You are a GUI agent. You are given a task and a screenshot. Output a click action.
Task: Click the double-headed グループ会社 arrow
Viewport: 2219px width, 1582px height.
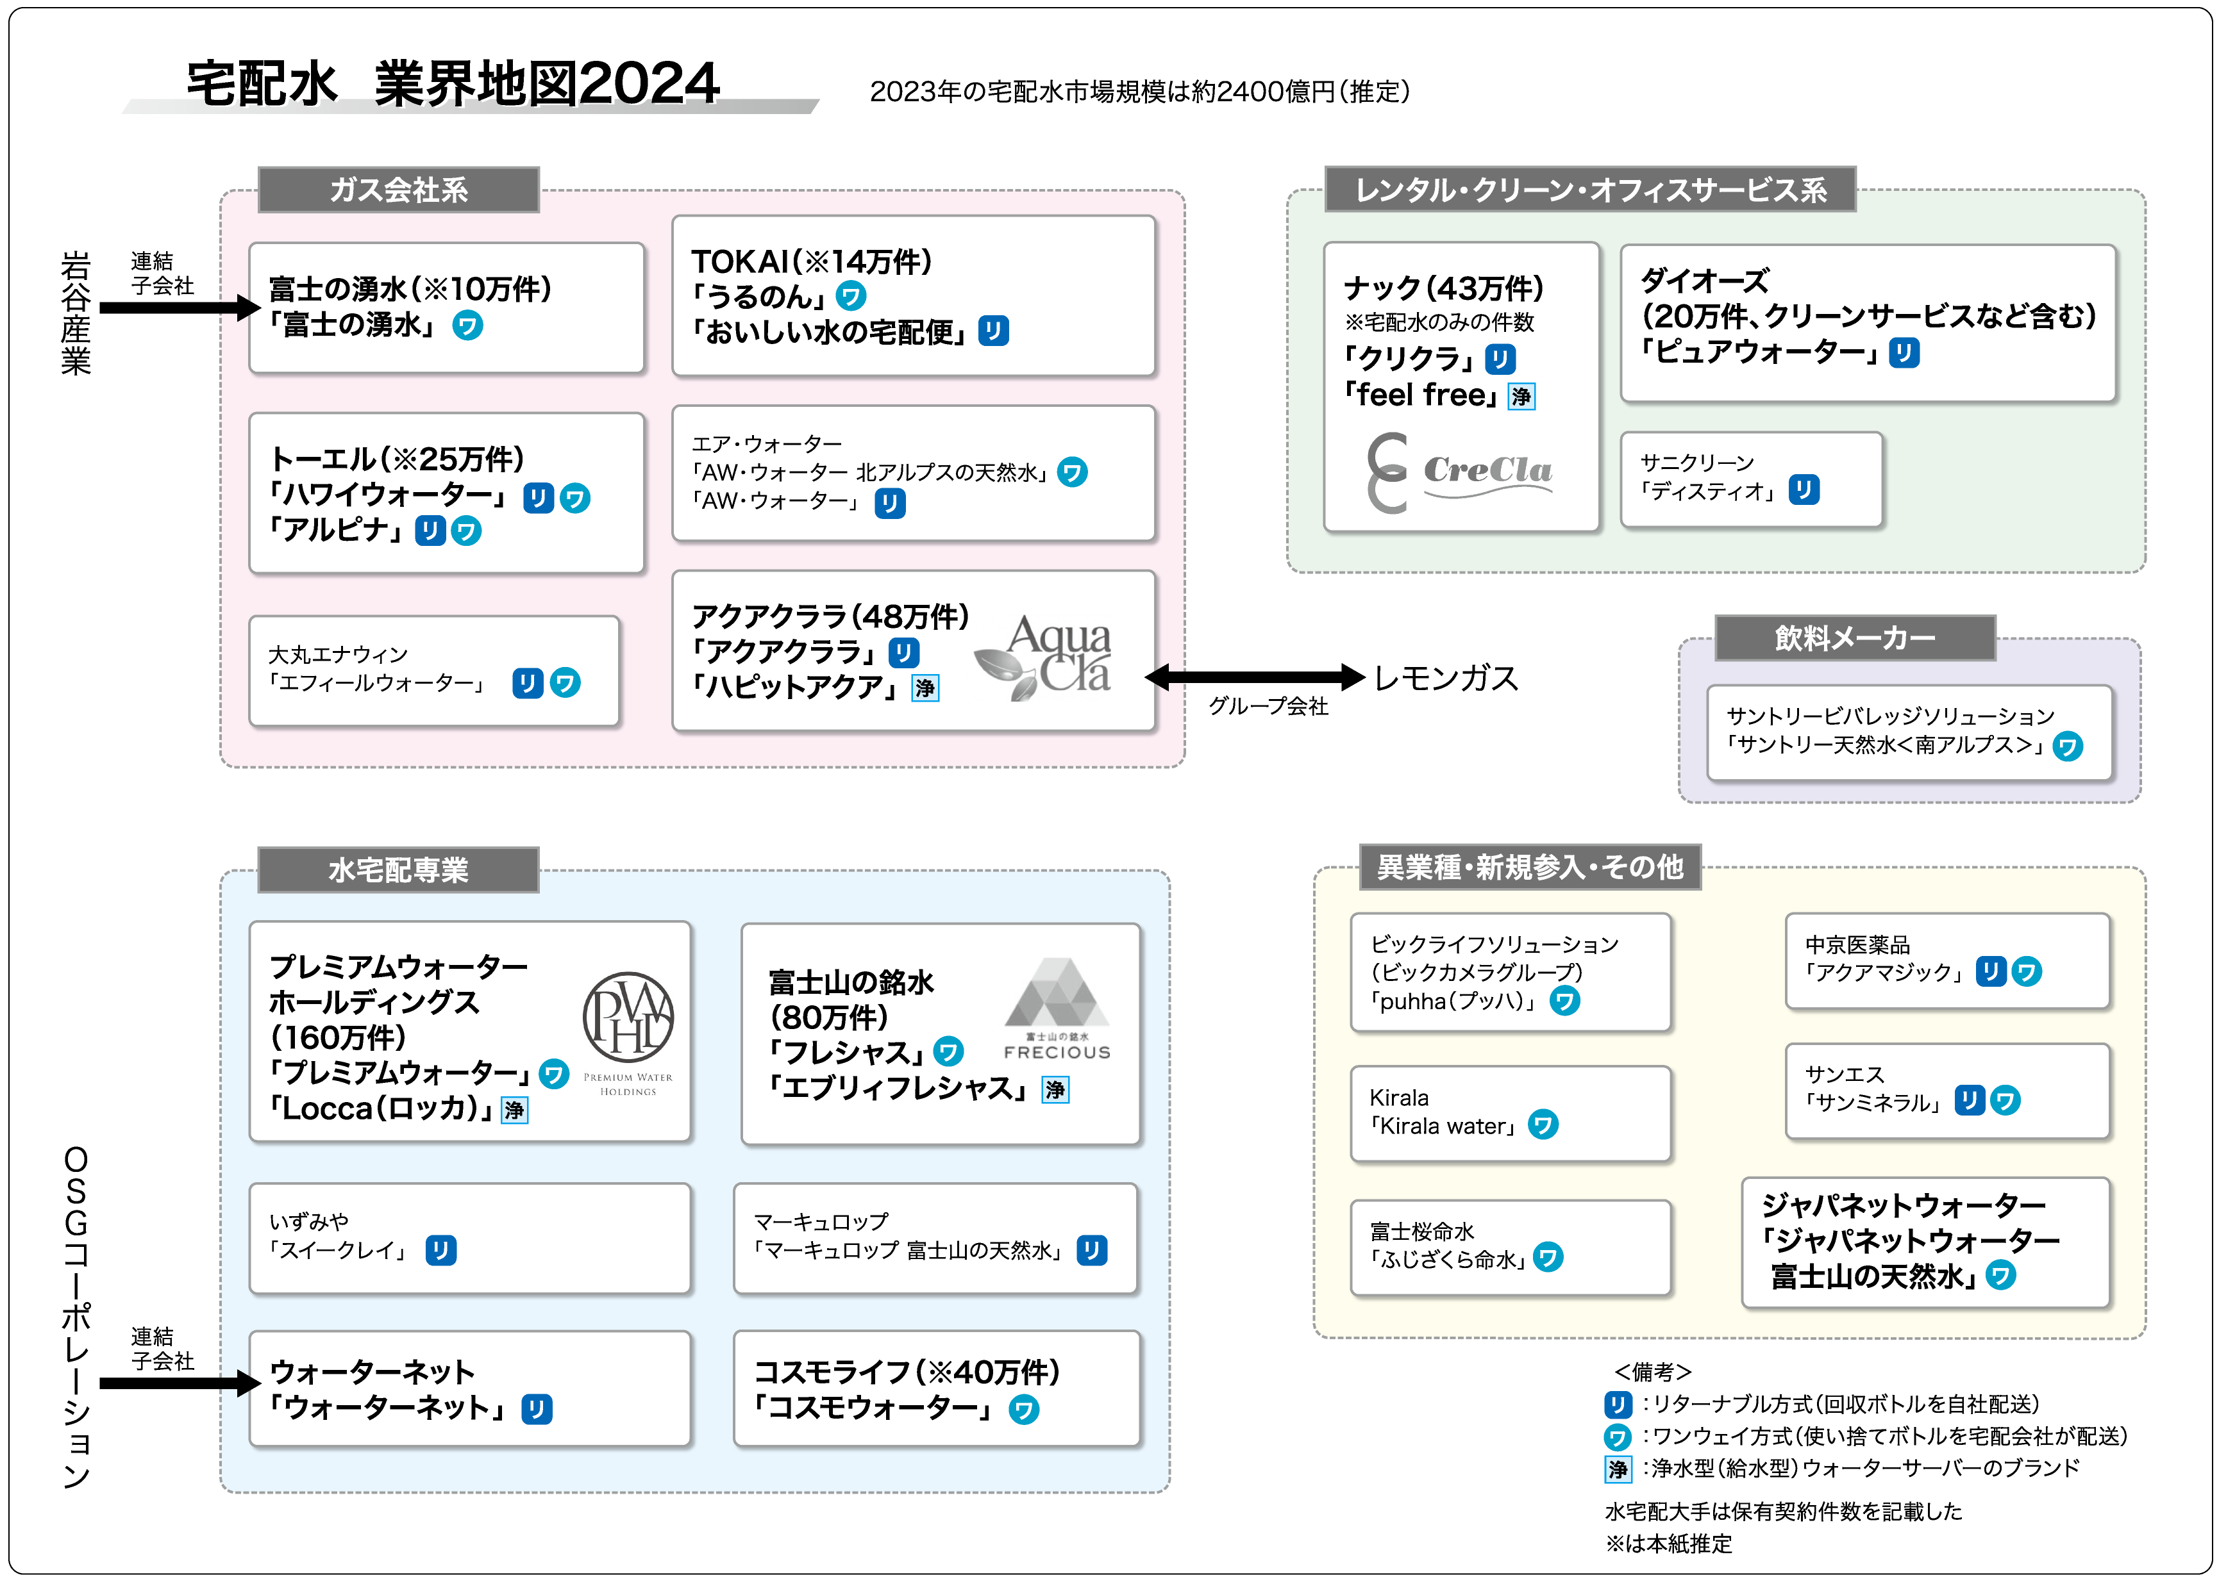tap(1255, 677)
